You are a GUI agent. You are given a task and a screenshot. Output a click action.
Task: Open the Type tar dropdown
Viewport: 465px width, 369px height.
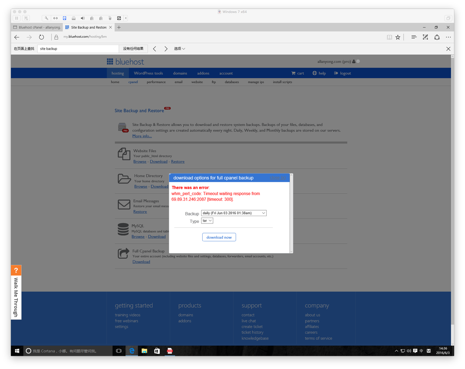click(x=207, y=221)
